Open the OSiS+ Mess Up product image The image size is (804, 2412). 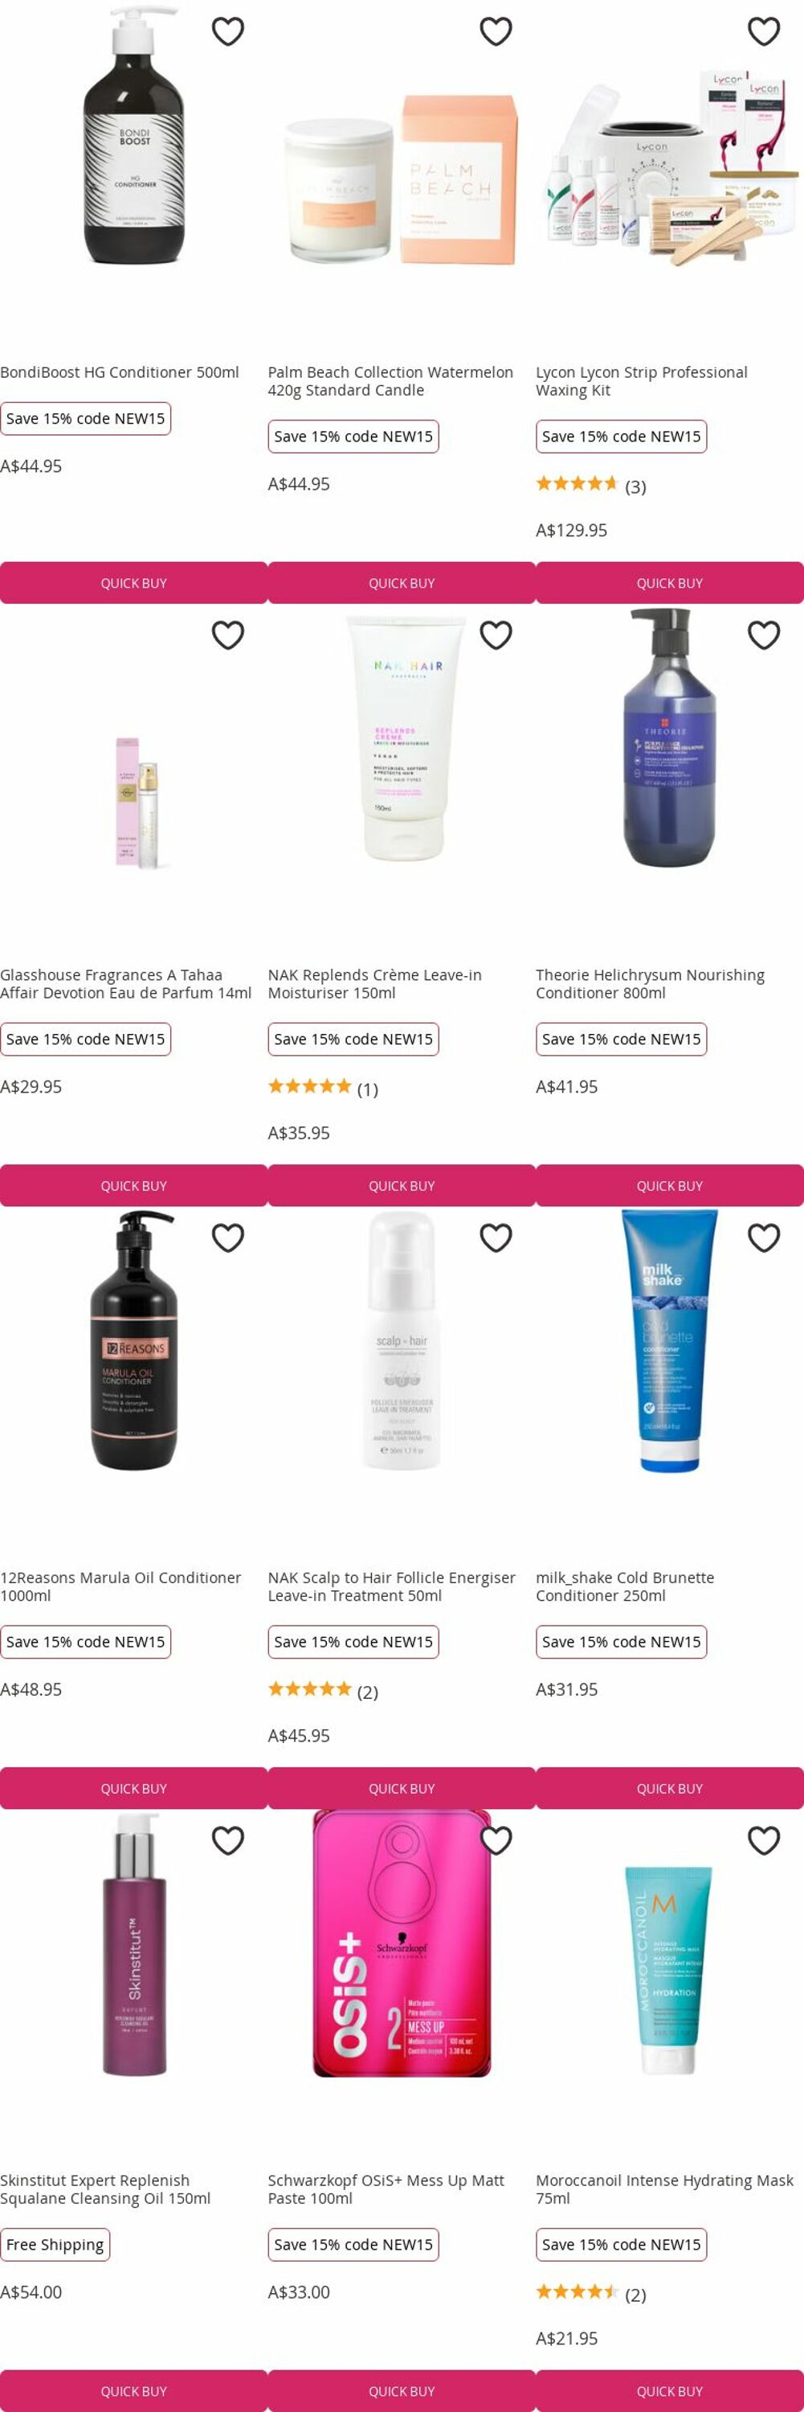pos(402,1945)
